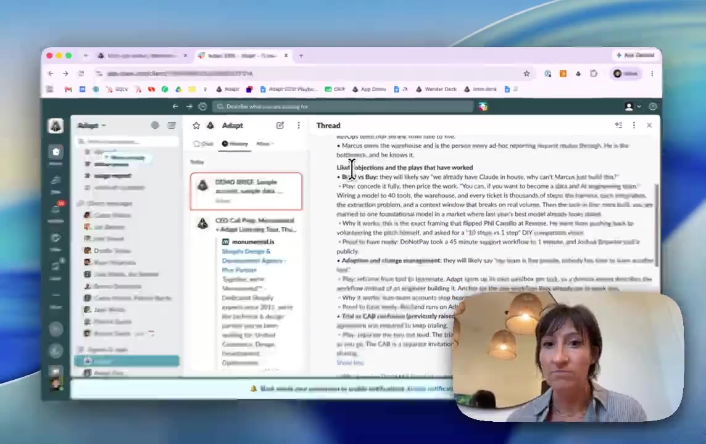Open the CEO Call Prep history item
Screen dimensions: 706x444
pos(254,224)
